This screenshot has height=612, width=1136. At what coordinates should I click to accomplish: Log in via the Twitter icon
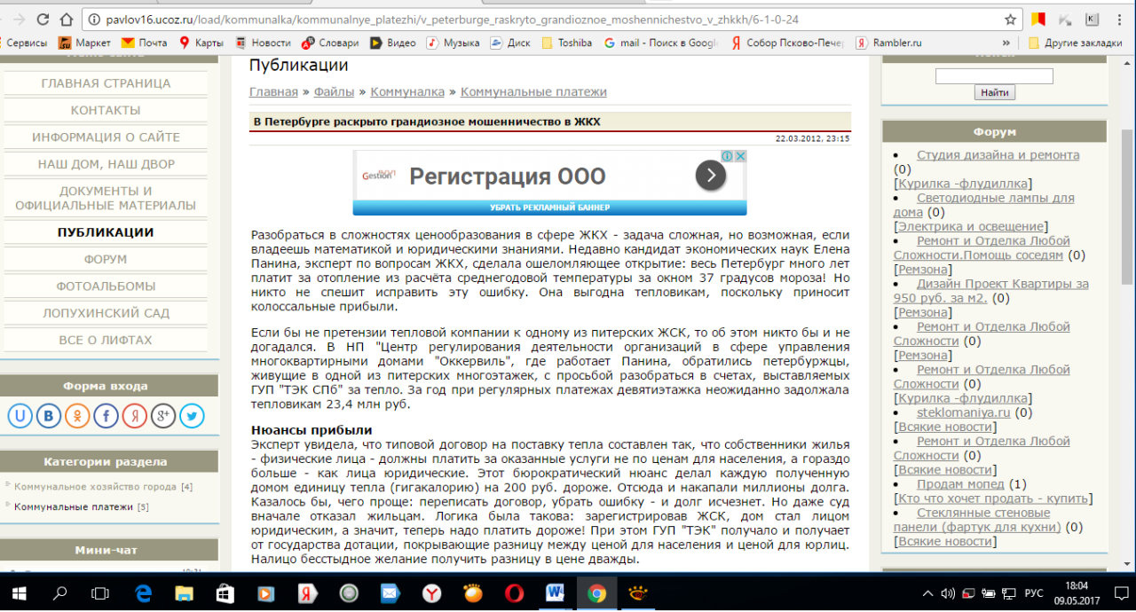tap(192, 415)
